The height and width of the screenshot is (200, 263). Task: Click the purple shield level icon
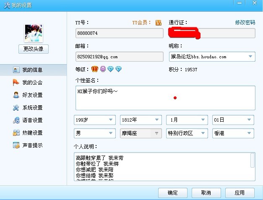[x=103, y=69]
